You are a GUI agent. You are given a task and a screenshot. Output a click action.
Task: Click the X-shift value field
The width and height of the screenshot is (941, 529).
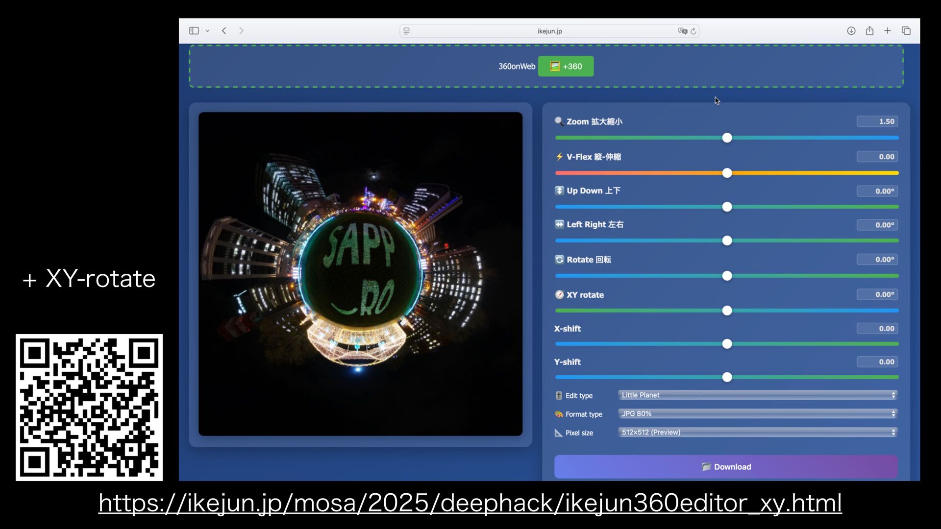[x=877, y=329]
